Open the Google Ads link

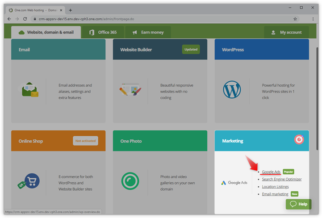(x=271, y=172)
